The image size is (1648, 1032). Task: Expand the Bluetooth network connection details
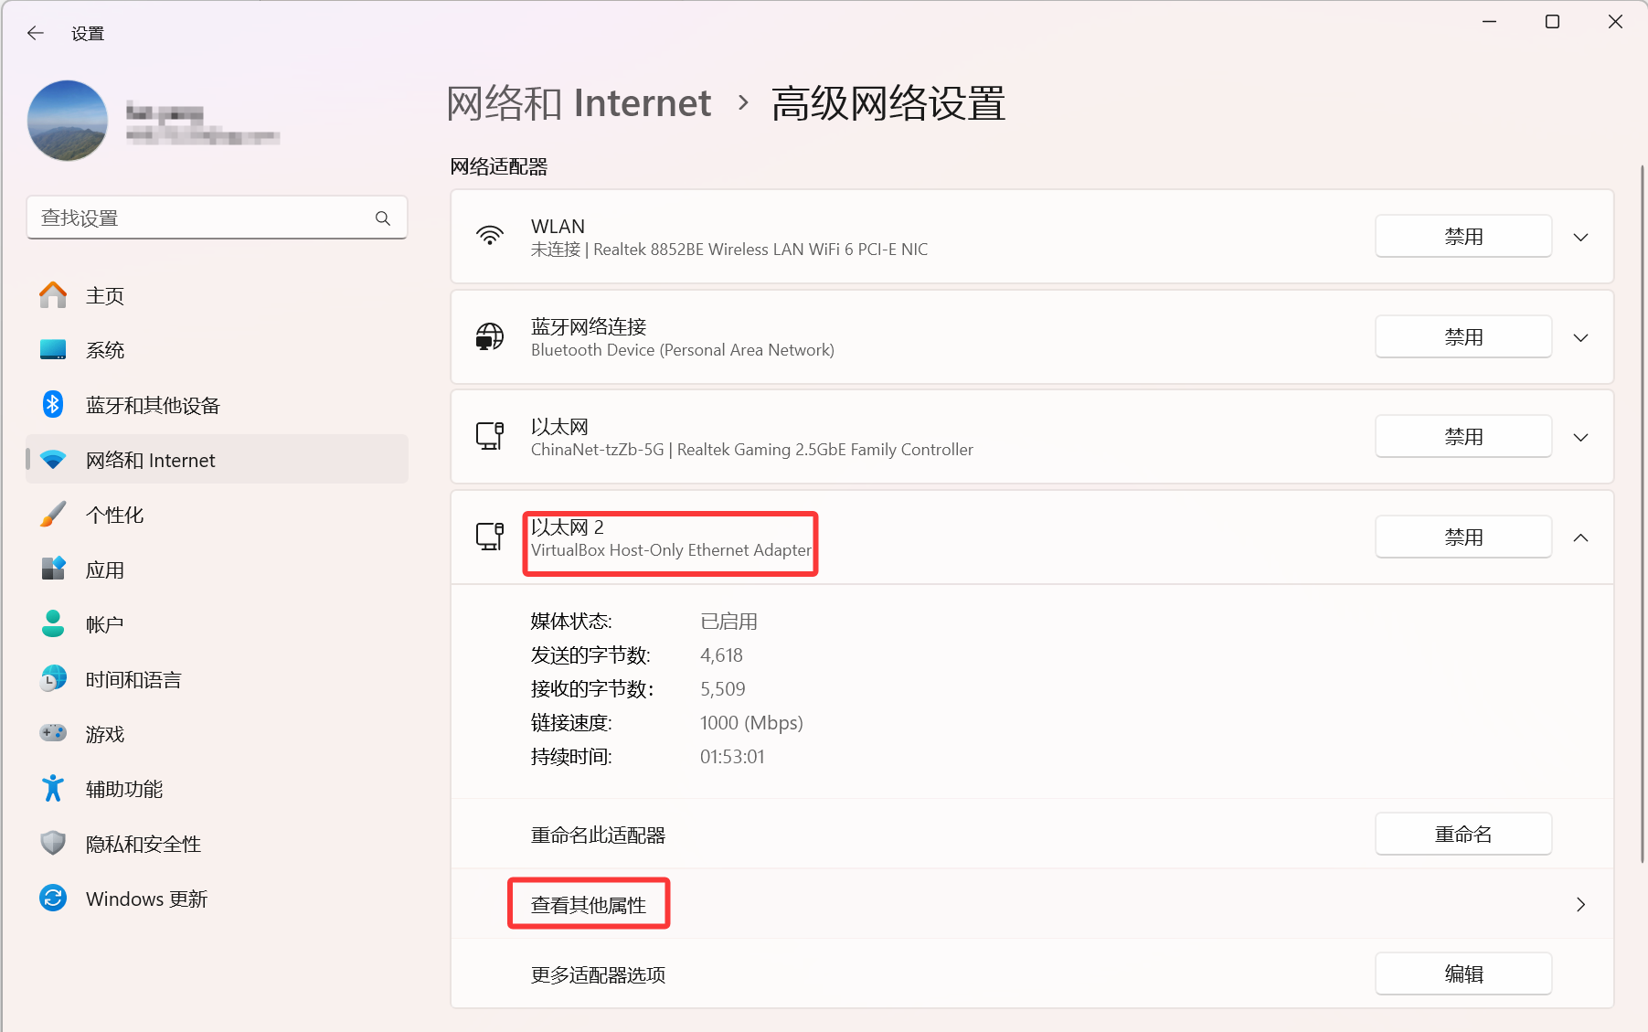click(1580, 338)
